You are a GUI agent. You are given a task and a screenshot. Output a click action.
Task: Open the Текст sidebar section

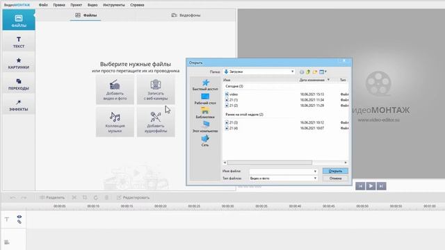point(19,42)
